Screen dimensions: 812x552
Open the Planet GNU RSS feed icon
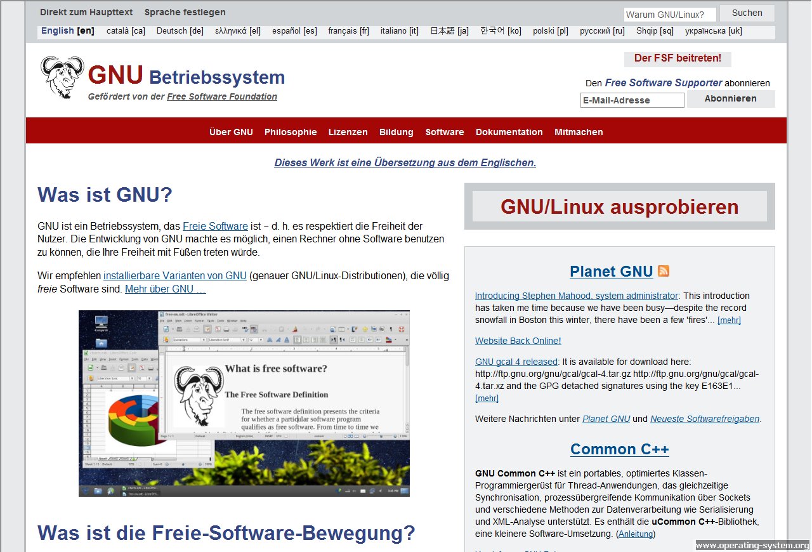(x=664, y=272)
